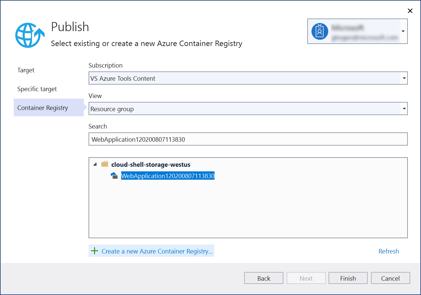Image resolution: width=421 pixels, height=295 pixels.
Task: Refresh the registry list
Action: (x=388, y=251)
